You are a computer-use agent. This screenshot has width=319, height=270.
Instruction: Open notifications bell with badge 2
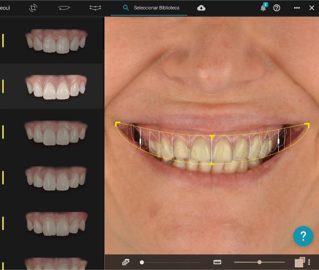pos(264,7)
